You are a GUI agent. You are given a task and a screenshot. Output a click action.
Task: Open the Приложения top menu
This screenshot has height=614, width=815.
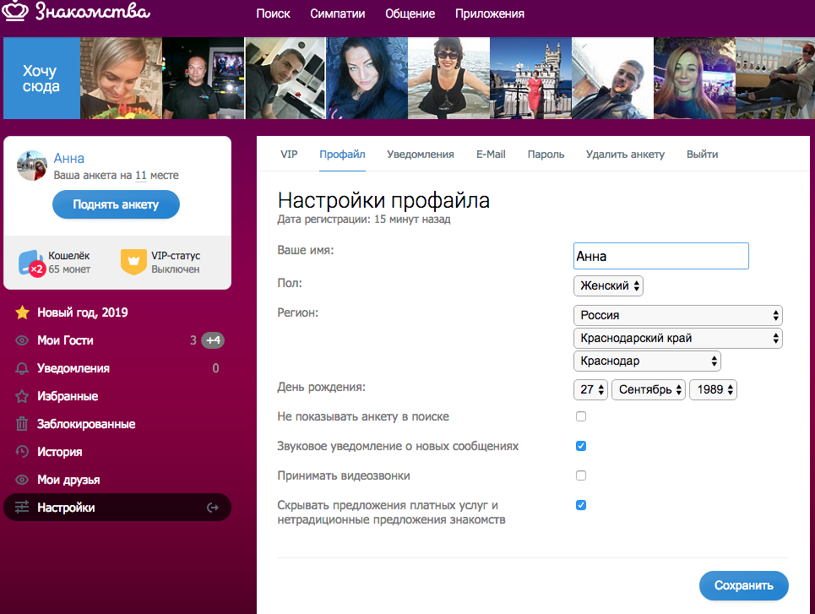tap(490, 14)
